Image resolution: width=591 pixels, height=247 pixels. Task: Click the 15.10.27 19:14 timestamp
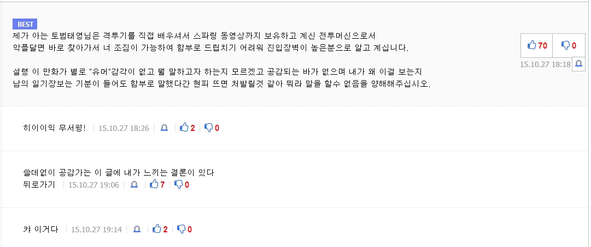click(x=96, y=230)
